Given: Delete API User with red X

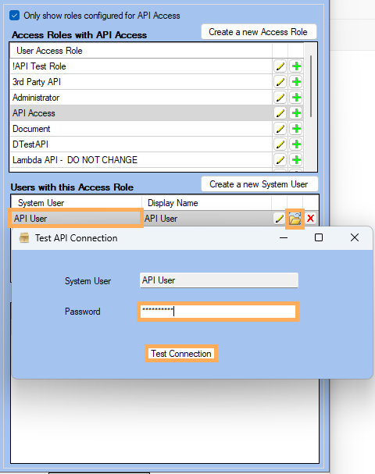Looking at the screenshot, I should coord(310,218).
